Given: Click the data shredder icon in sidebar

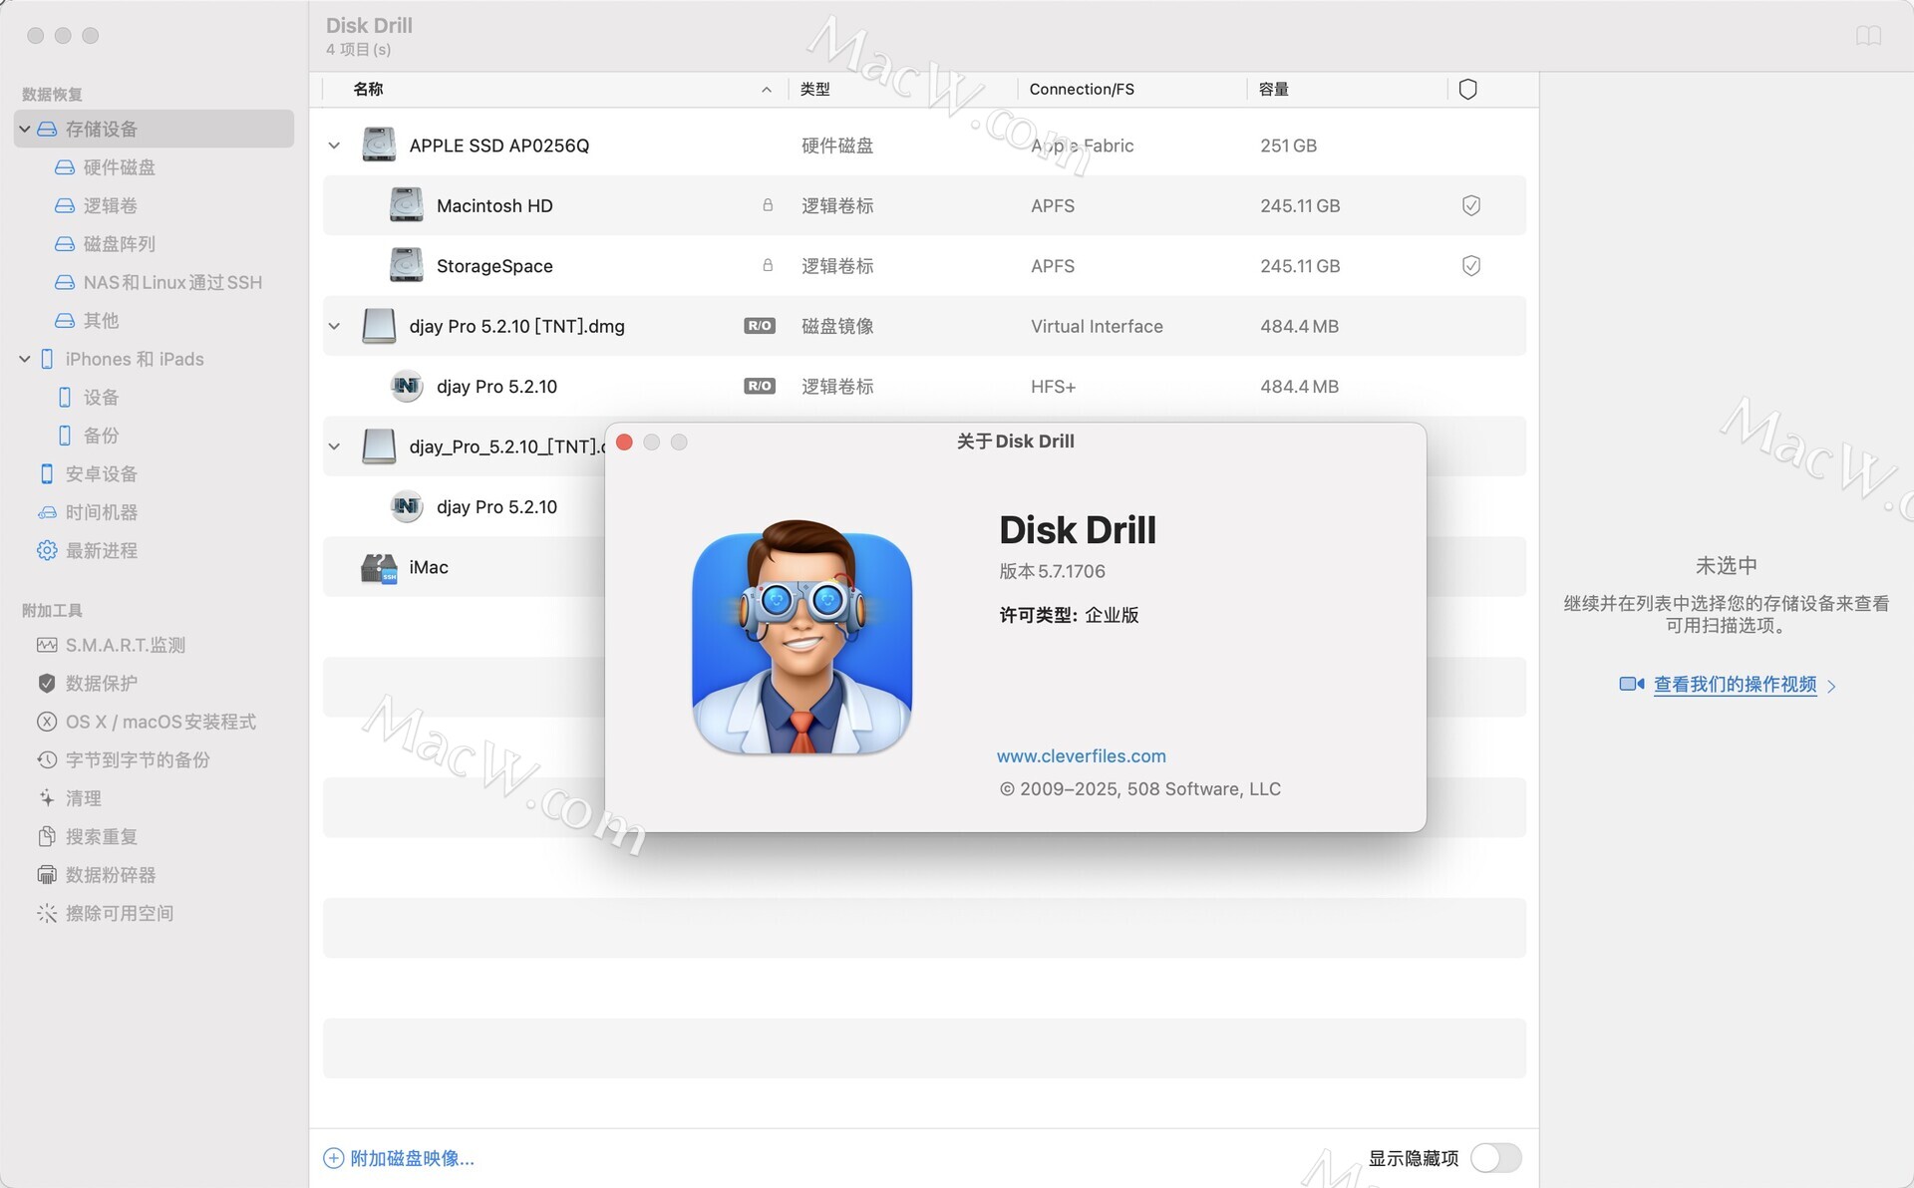Looking at the screenshot, I should (x=47, y=875).
